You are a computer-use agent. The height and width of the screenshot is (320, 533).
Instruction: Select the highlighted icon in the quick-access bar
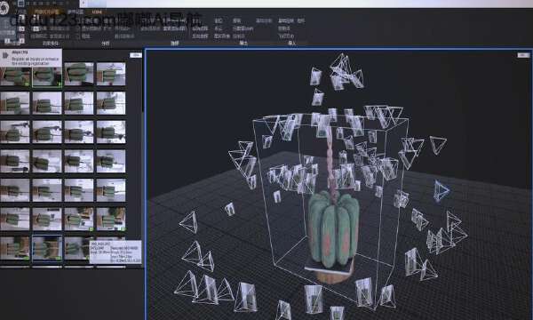(21, 4)
